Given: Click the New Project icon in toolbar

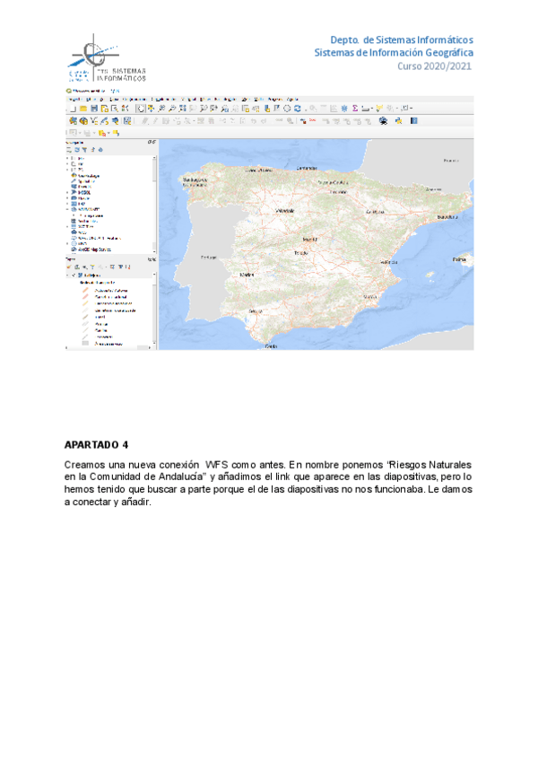Looking at the screenshot, I should pos(71,108).
